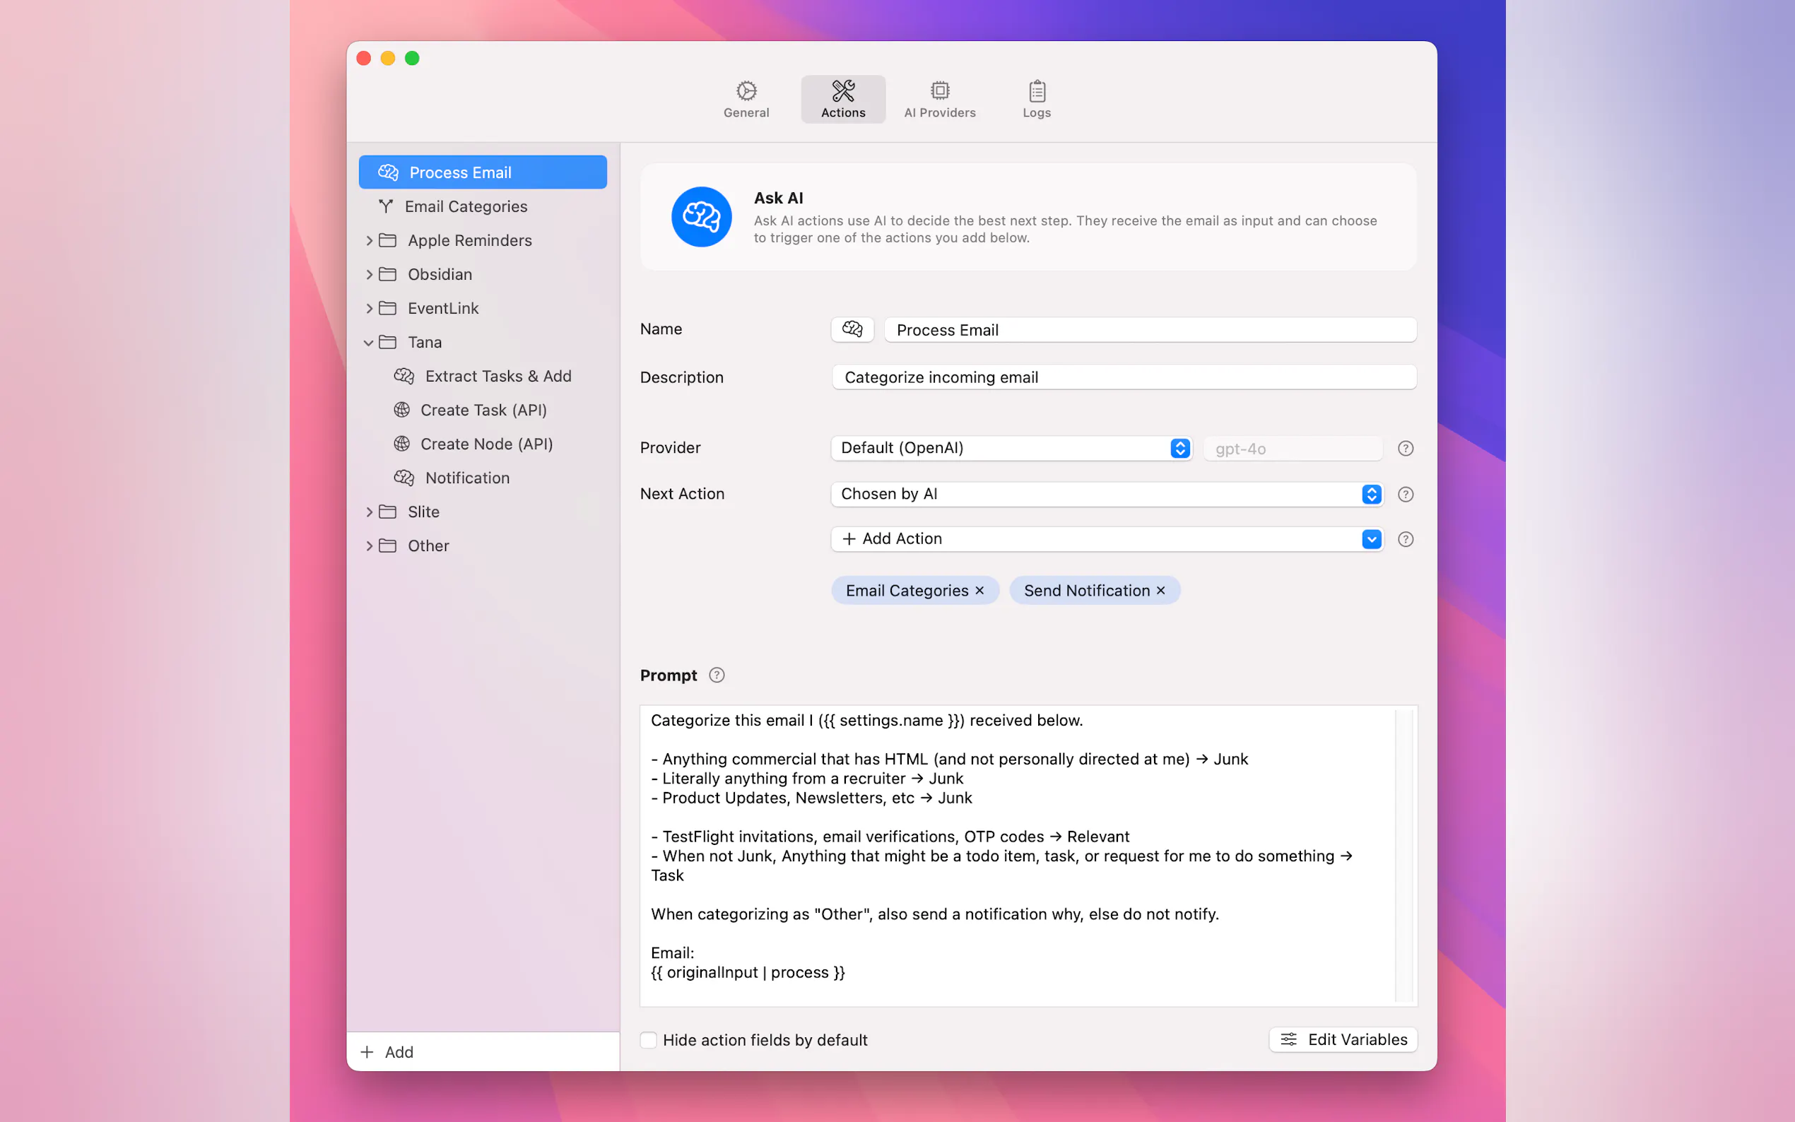1795x1122 pixels.
Task: Open the Provider Default (OpenAI) dropdown
Action: coord(1011,448)
